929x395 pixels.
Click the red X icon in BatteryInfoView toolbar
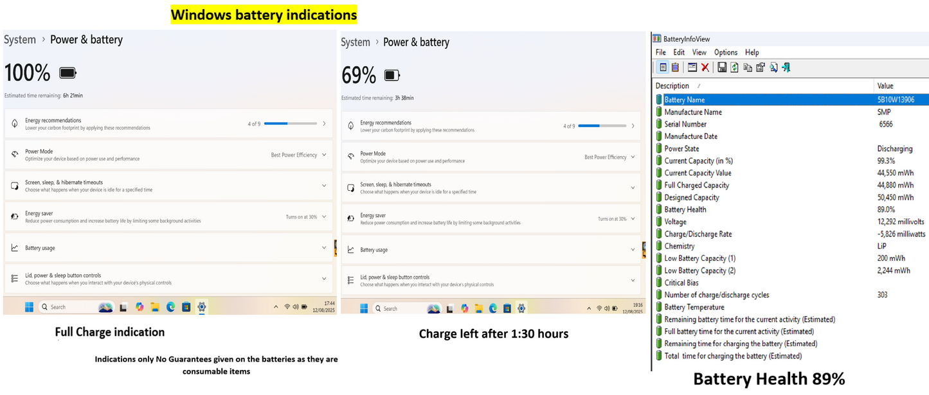point(705,67)
